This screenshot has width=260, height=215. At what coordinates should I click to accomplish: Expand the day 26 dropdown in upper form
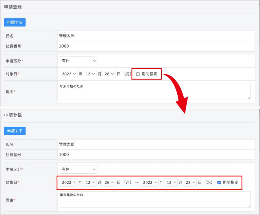[x=108, y=74]
